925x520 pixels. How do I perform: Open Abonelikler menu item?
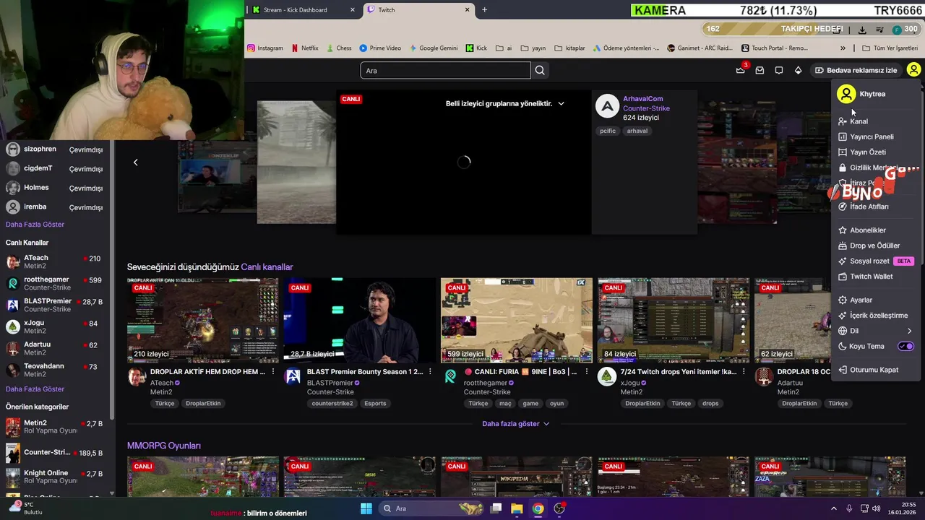(x=875, y=230)
